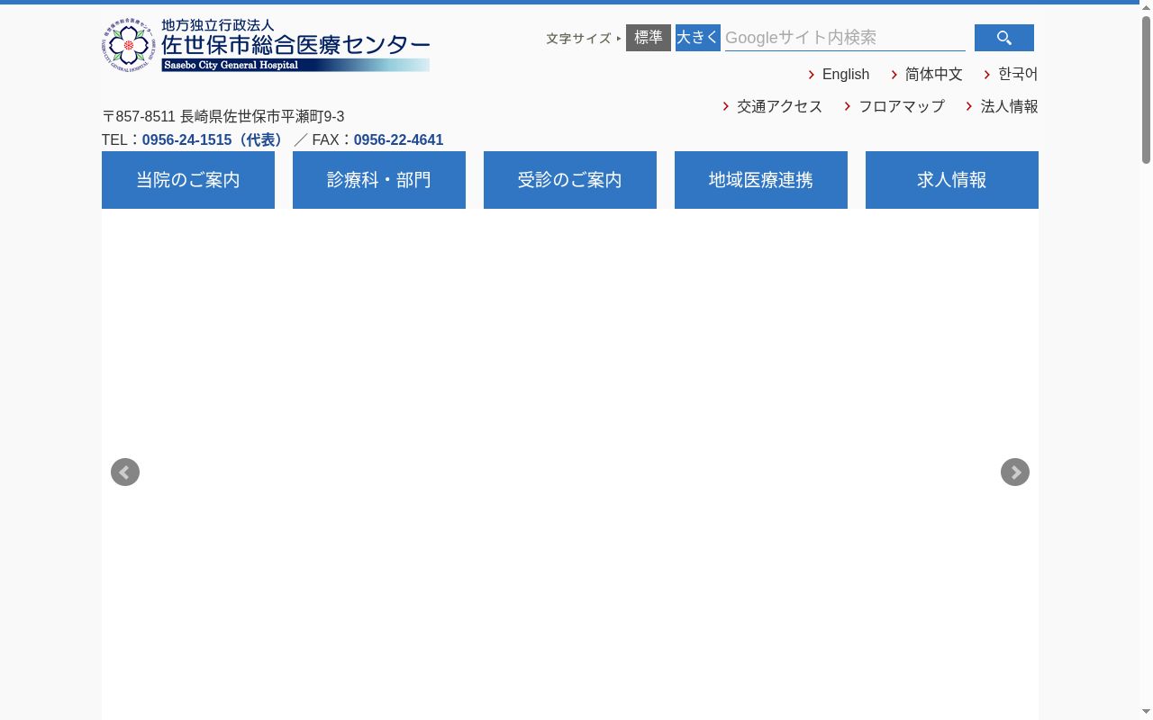Open the 地域医療連携 menu
This screenshot has height=720, width=1153.
click(761, 180)
